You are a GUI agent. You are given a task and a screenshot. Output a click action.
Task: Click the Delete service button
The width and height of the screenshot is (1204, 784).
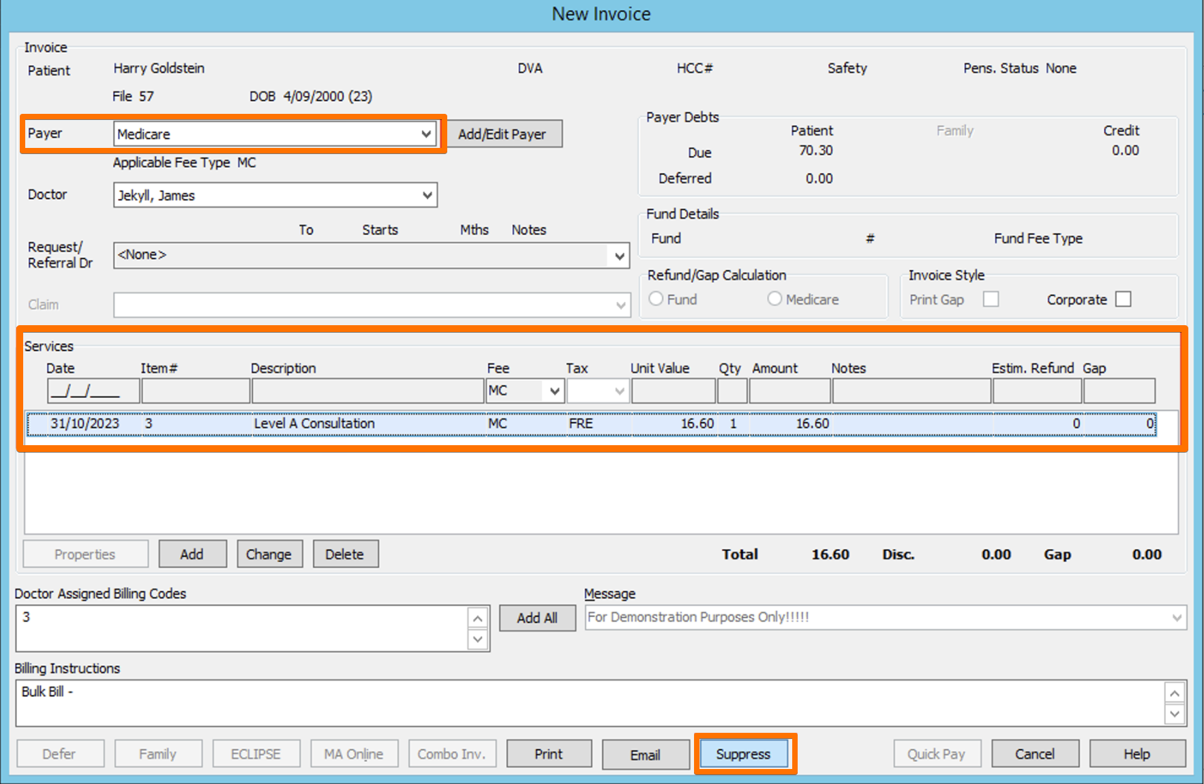point(346,554)
